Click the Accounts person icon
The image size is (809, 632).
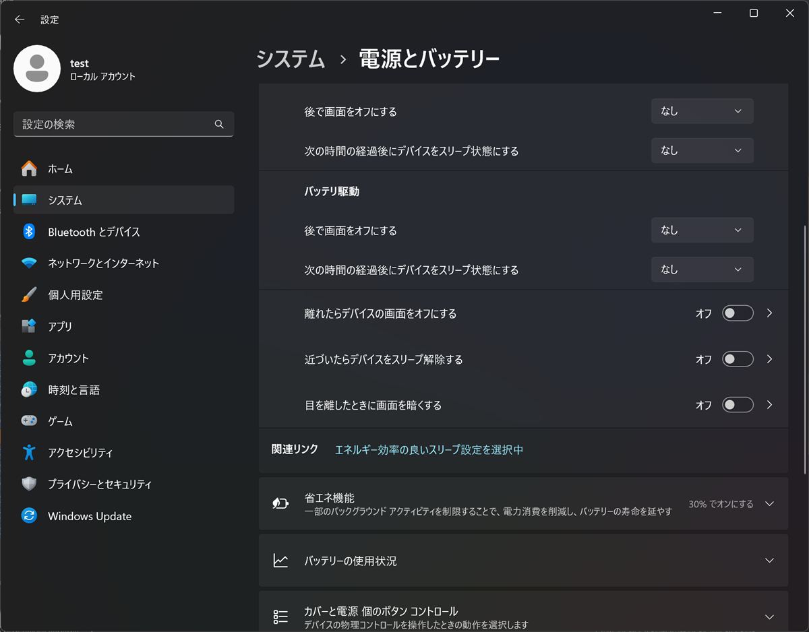pos(29,358)
